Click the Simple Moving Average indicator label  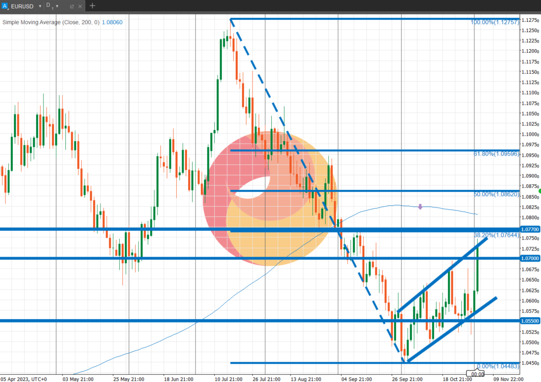click(51, 22)
